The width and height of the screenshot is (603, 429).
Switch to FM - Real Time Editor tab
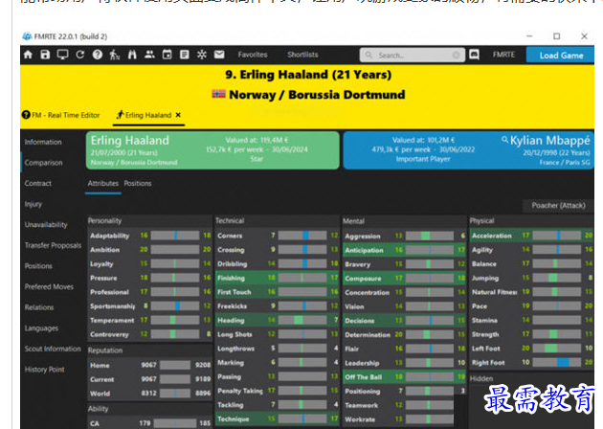coord(61,115)
